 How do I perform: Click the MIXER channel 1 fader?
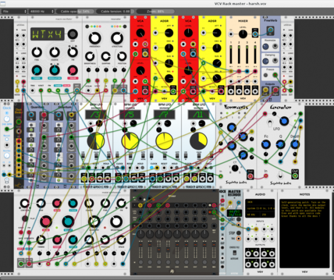pos(231,54)
